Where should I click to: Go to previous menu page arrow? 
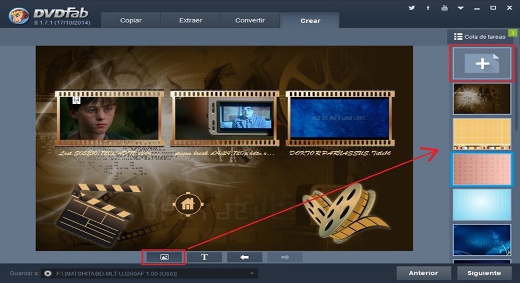244,257
